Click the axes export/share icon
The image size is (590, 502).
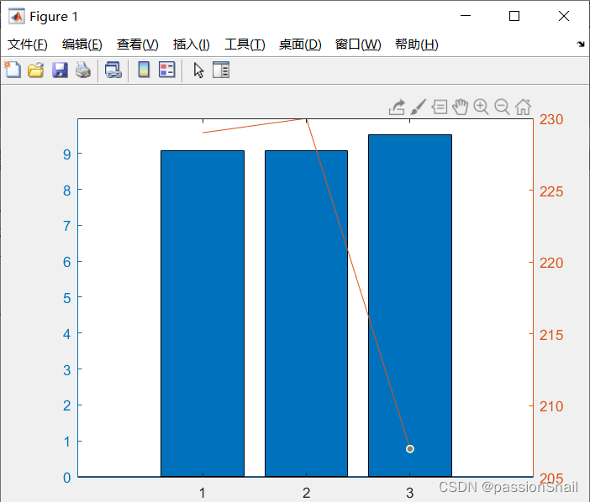[x=397, y=107]
